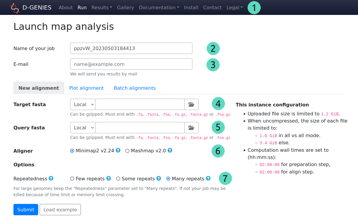Click help icon beside Repeatedness label
Viewport: 358px width, 223px height.
point(51,179)
